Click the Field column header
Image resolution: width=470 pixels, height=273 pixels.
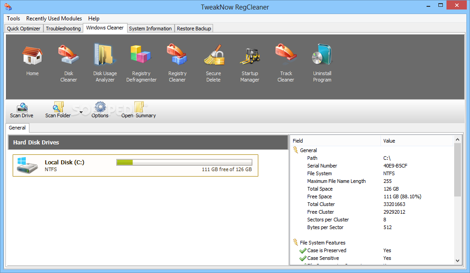click(x=335, y=141)
